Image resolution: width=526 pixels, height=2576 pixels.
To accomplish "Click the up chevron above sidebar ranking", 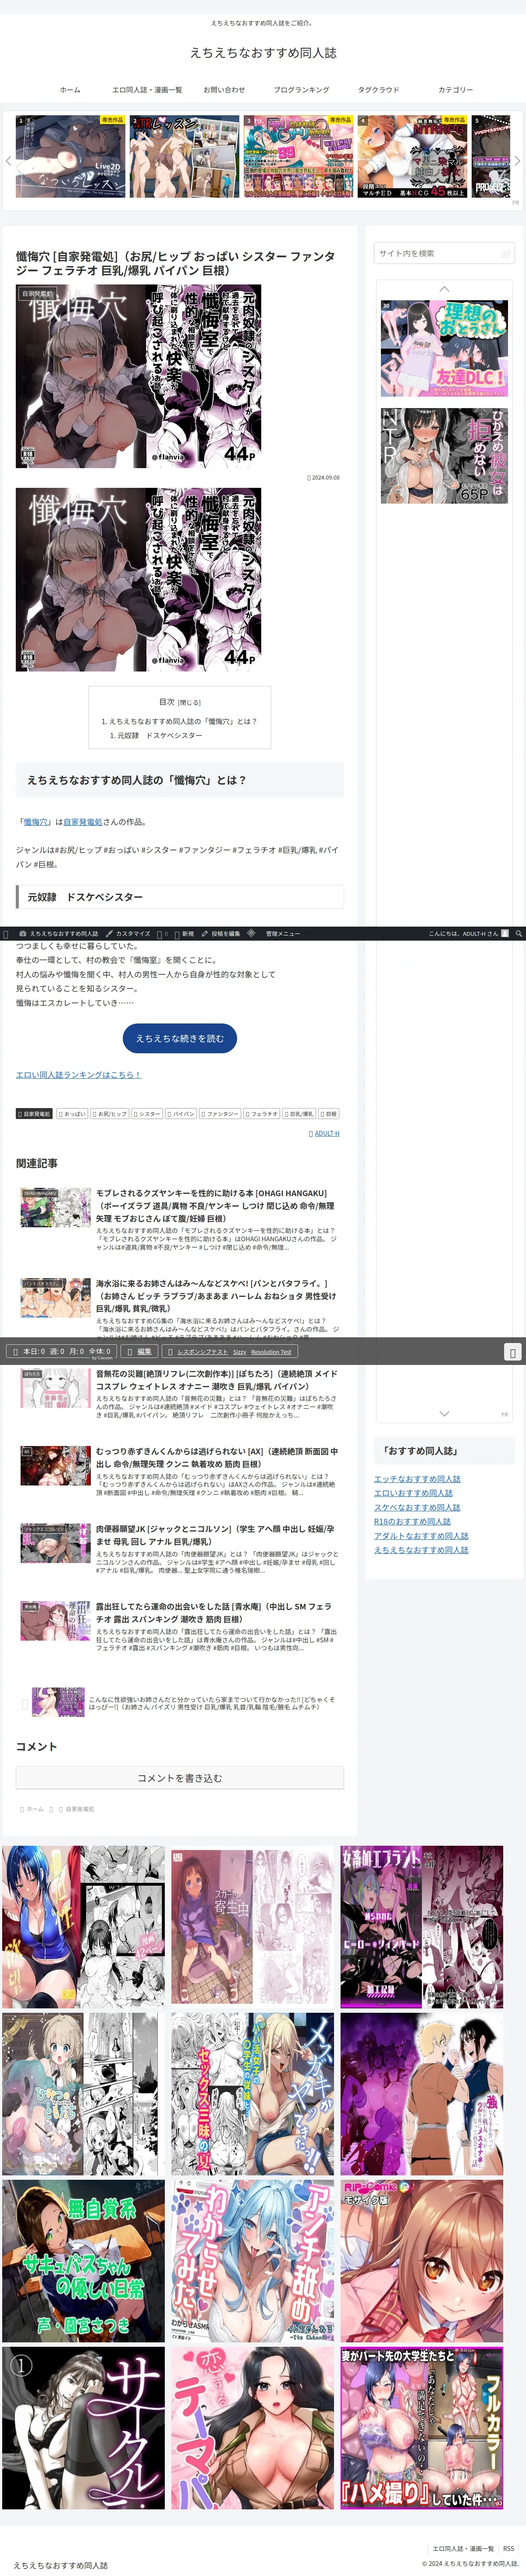I will [444, 288].
